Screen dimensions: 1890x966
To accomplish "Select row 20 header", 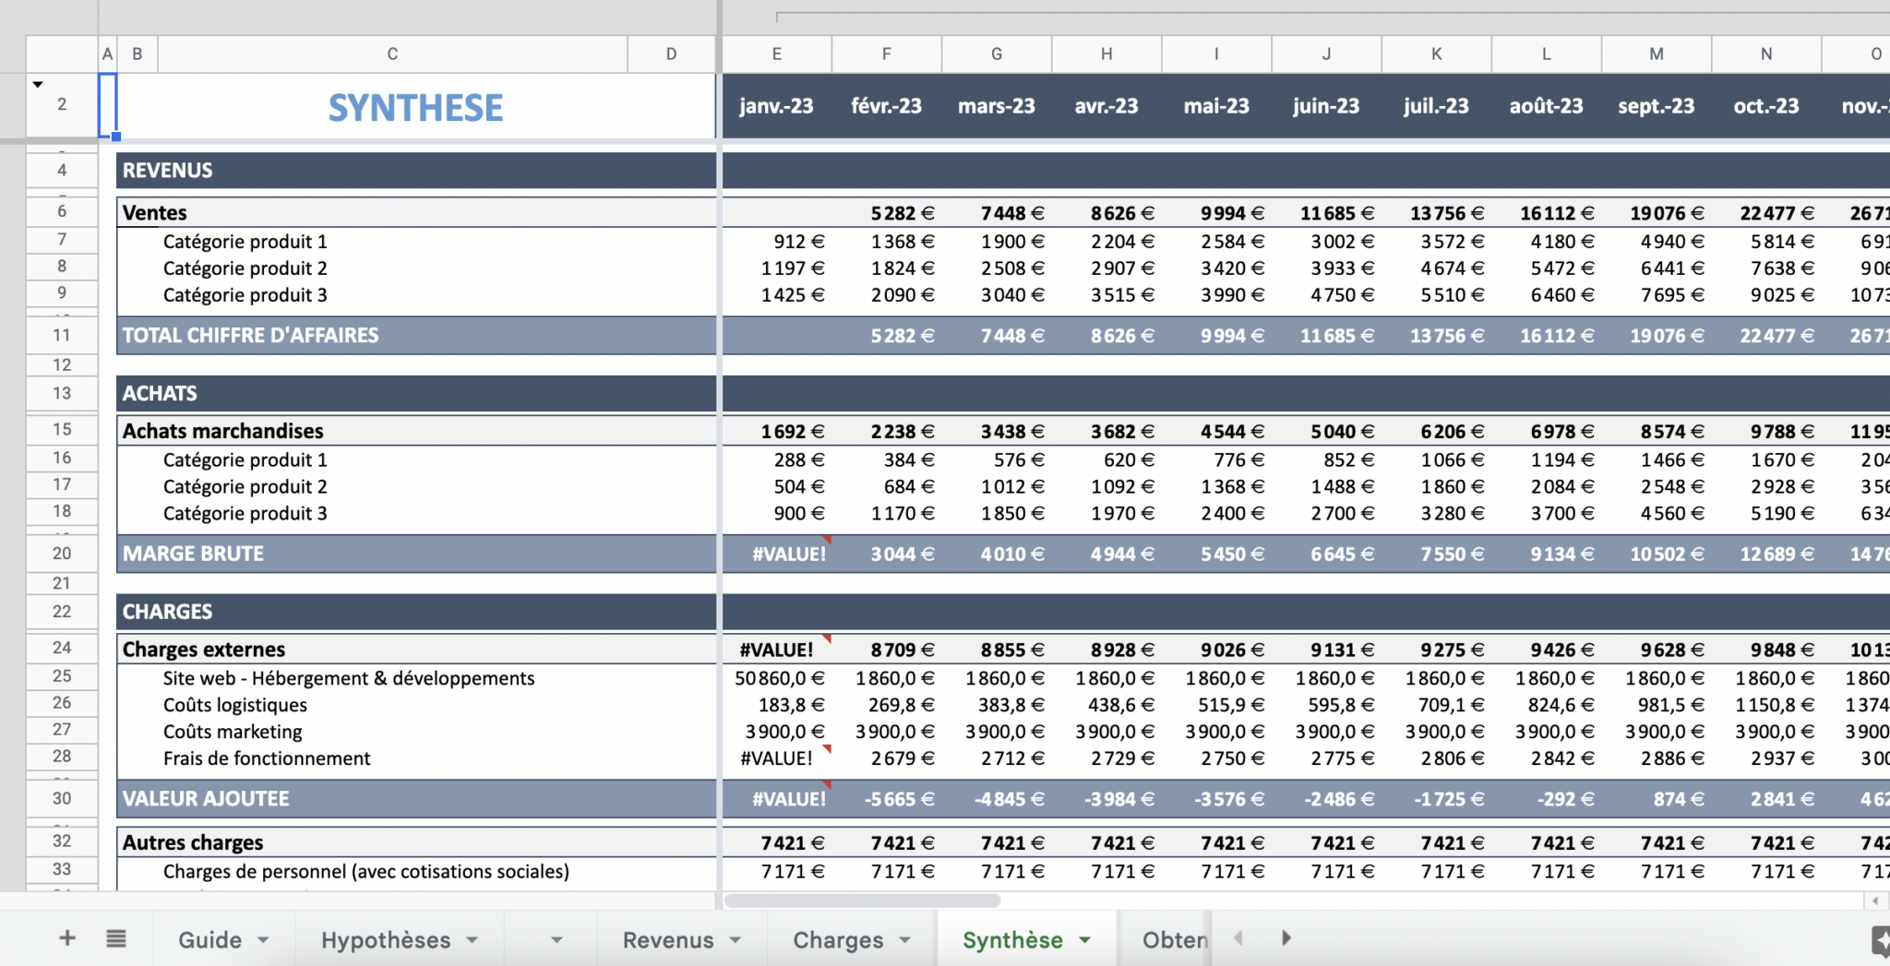I will pyautogui.click(x=62, y=554).
